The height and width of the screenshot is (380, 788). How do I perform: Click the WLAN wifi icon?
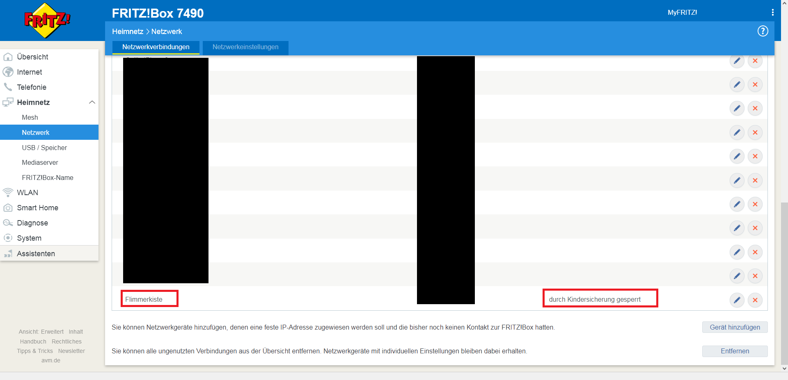tap(8, 192)
